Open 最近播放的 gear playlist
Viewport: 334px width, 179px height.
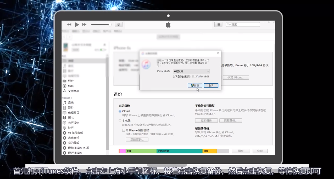[x=64, y=153]
